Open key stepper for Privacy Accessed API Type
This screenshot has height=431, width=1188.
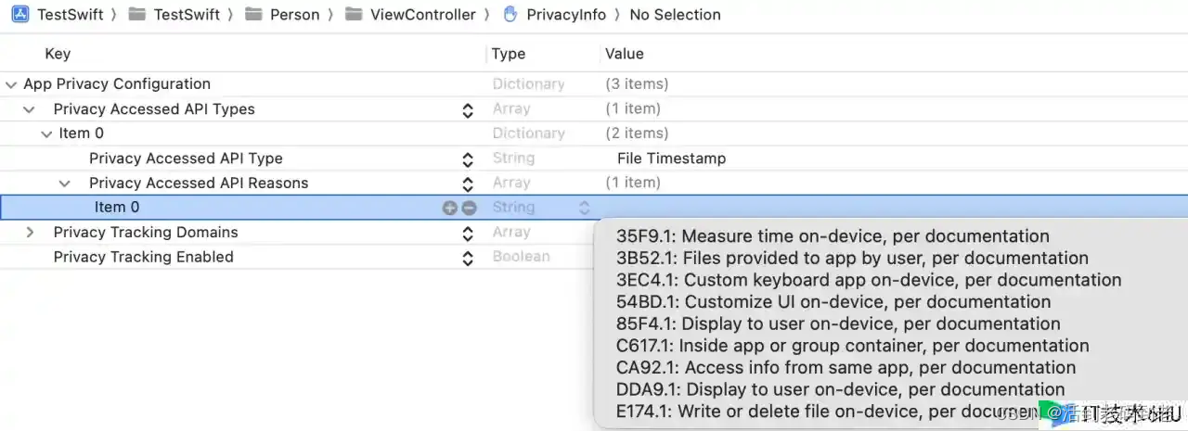point(468,159)
